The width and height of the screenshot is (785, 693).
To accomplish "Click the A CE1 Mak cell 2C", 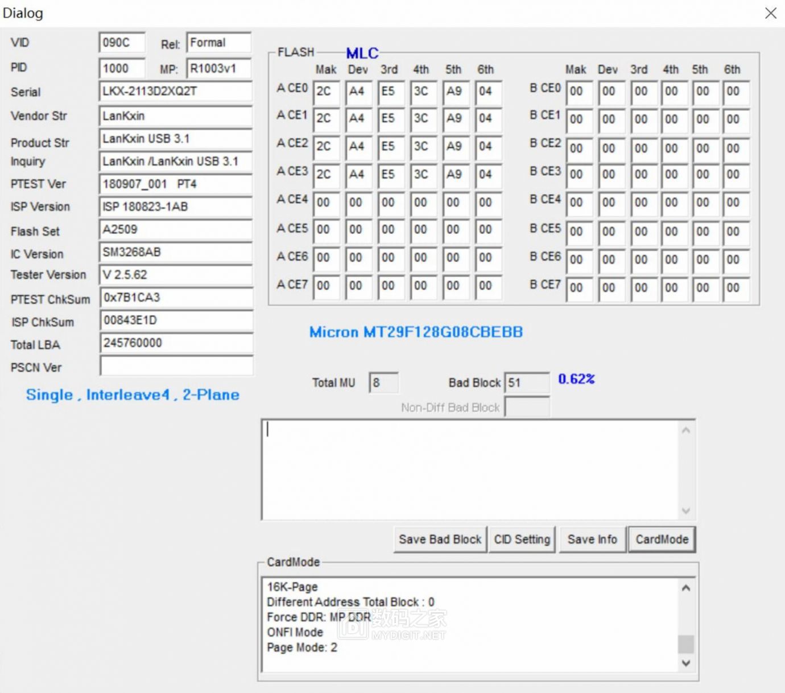I will 327,119.
